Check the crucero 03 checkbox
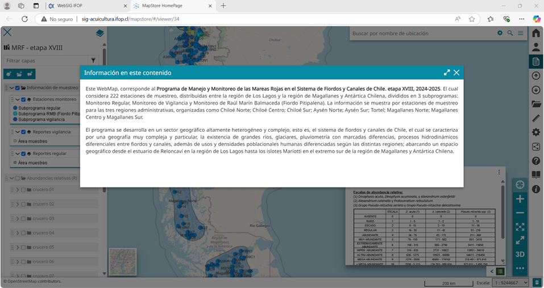Viewport: 544px width, 288px height. coord(23,219)
